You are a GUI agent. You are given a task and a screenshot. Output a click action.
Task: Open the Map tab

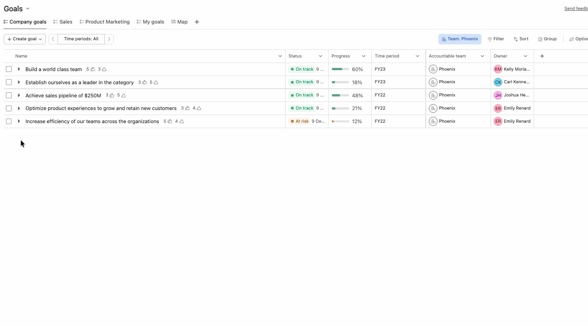pos(180,22)
